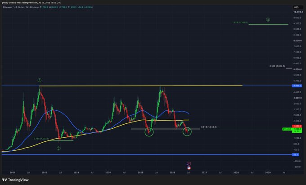Screen dimensions: 306x185
Task: Click the 2027 label on time axis
Action: click(204, 172)
